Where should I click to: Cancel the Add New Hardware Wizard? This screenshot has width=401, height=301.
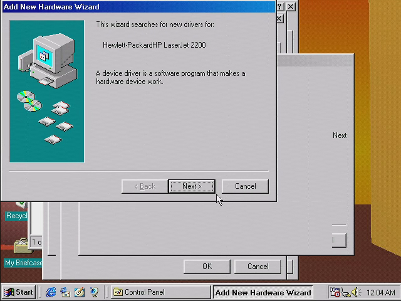pos(245,186)
